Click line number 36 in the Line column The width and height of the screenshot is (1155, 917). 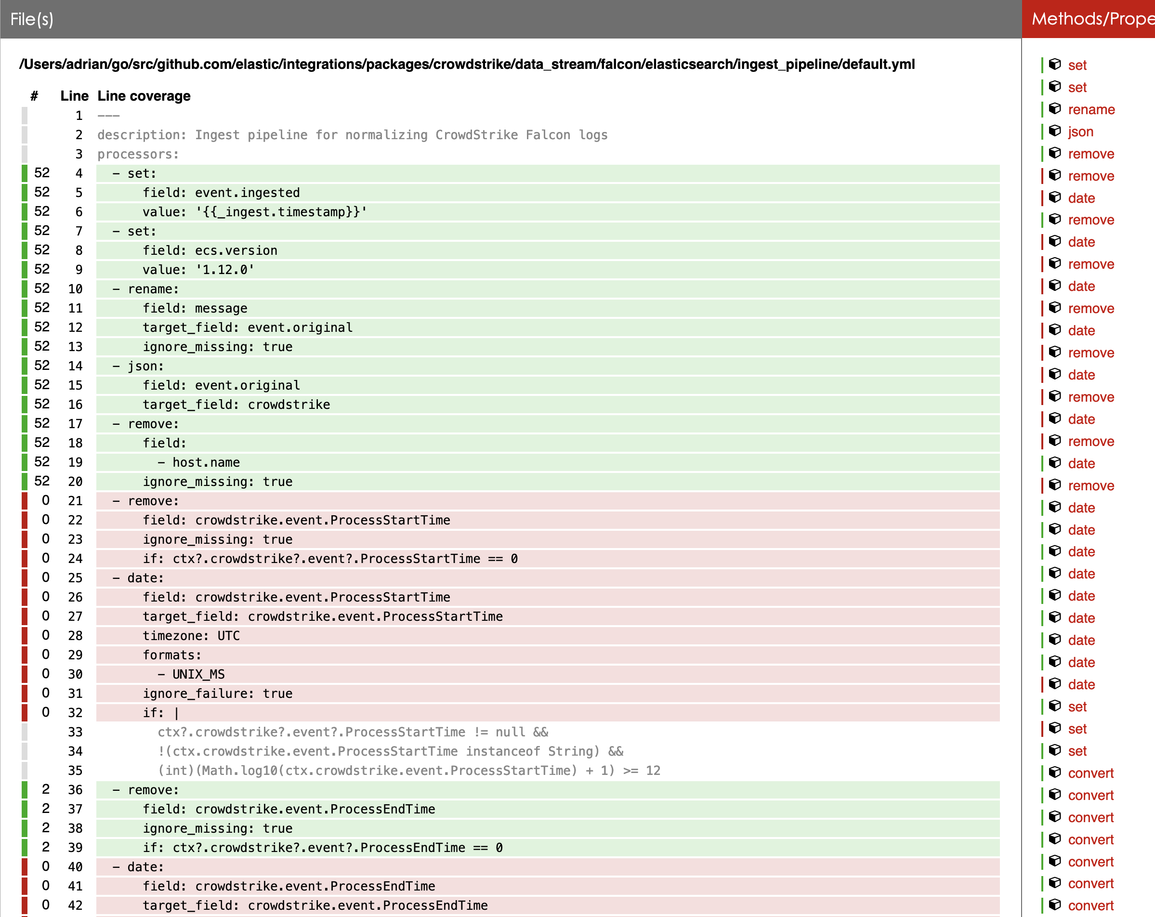[75, 790]
